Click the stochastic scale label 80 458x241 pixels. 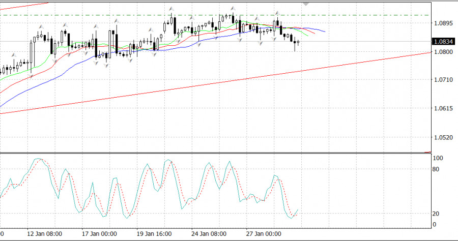436,169
